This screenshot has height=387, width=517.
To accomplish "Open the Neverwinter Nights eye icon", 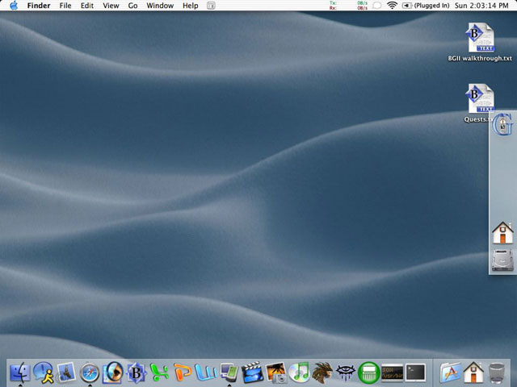I will tap(345, 372).
